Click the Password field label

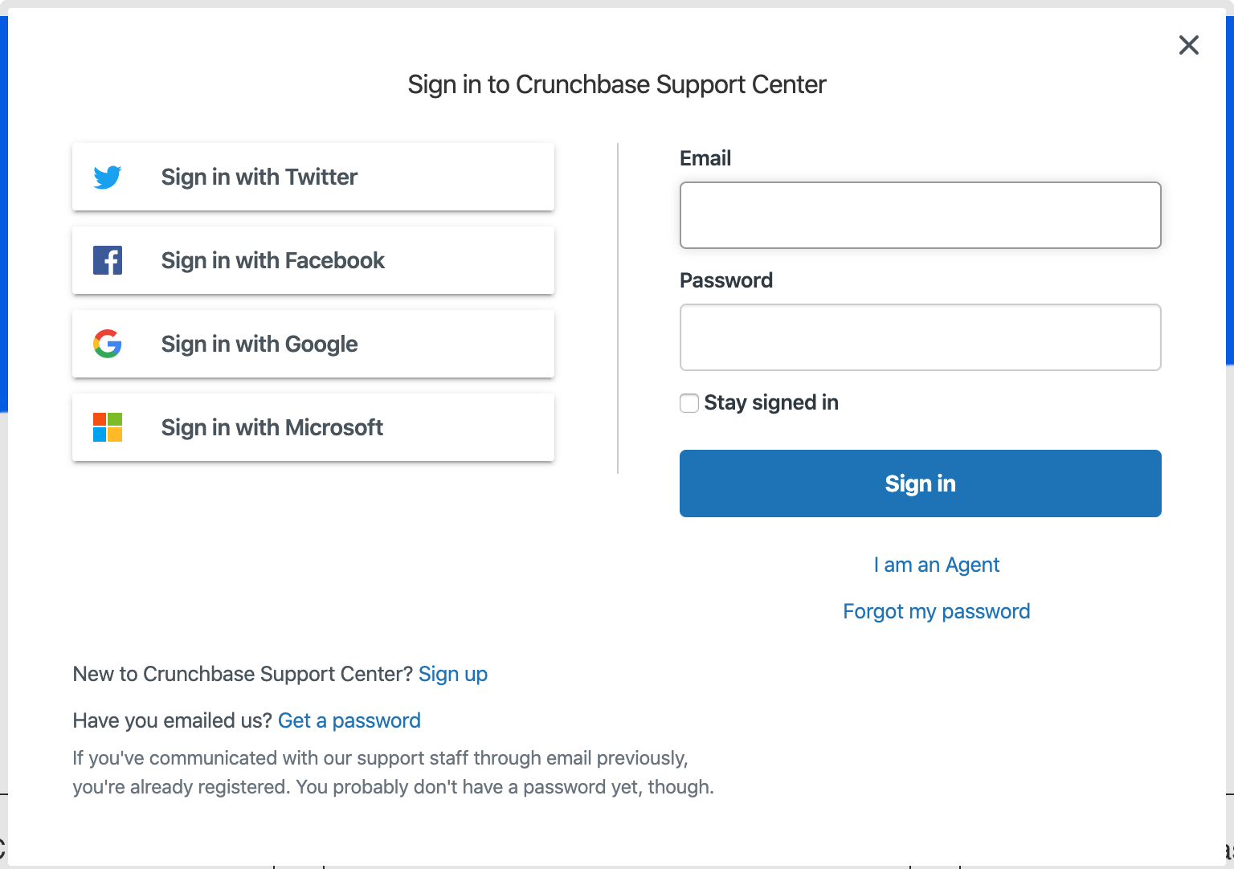coord(726,280)
